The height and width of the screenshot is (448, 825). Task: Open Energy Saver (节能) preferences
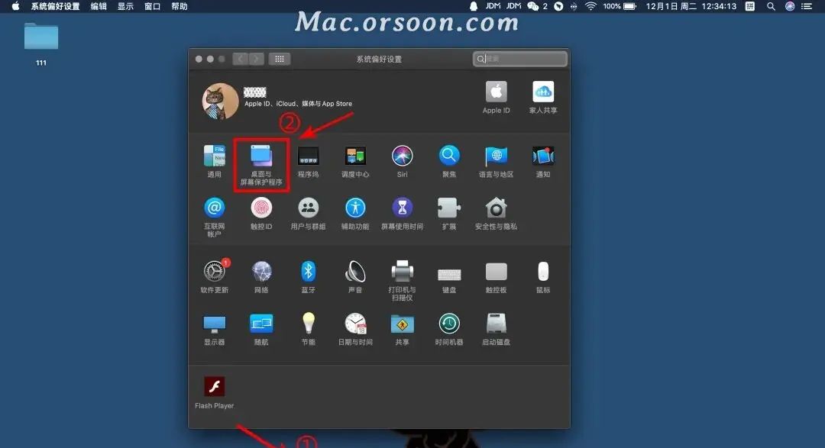(x=308, y=324)
